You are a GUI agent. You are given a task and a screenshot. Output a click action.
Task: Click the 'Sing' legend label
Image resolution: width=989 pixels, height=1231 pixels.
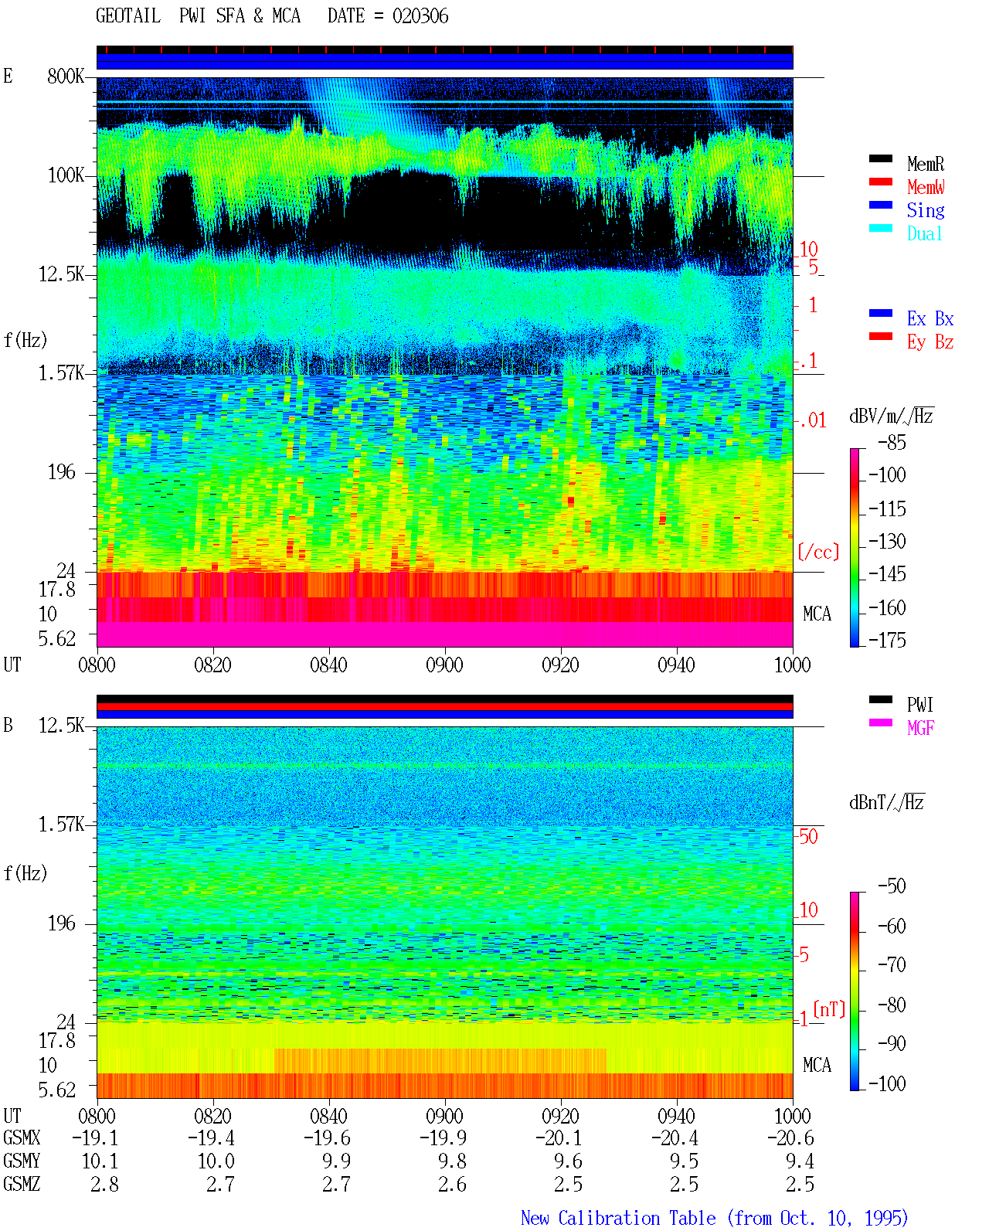point(926,210)
